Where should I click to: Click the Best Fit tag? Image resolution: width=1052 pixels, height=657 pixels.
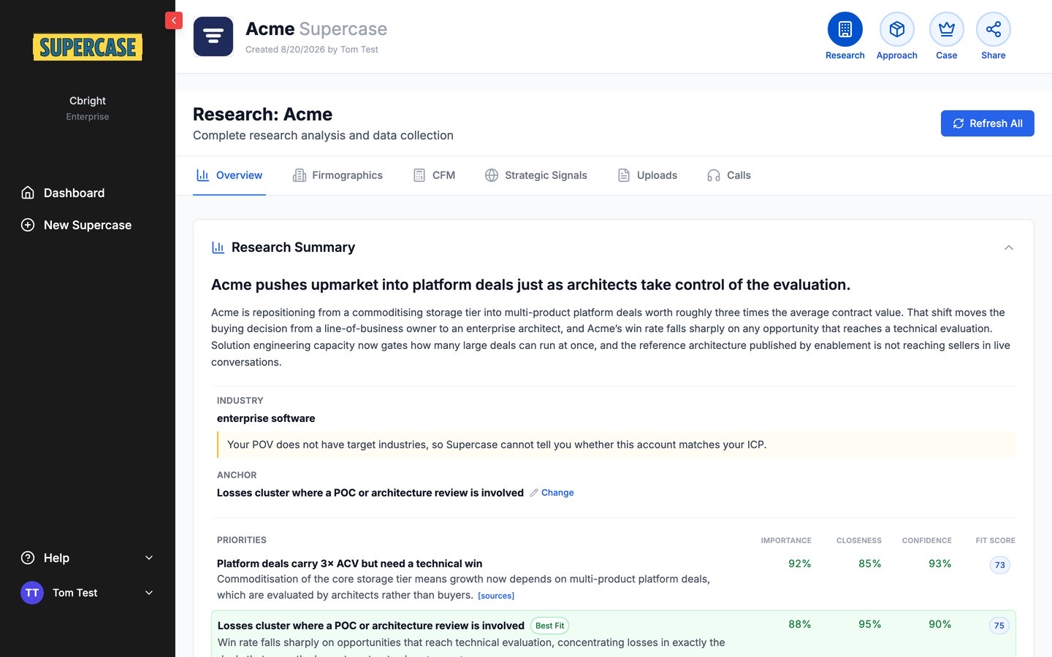coord(549,626)
